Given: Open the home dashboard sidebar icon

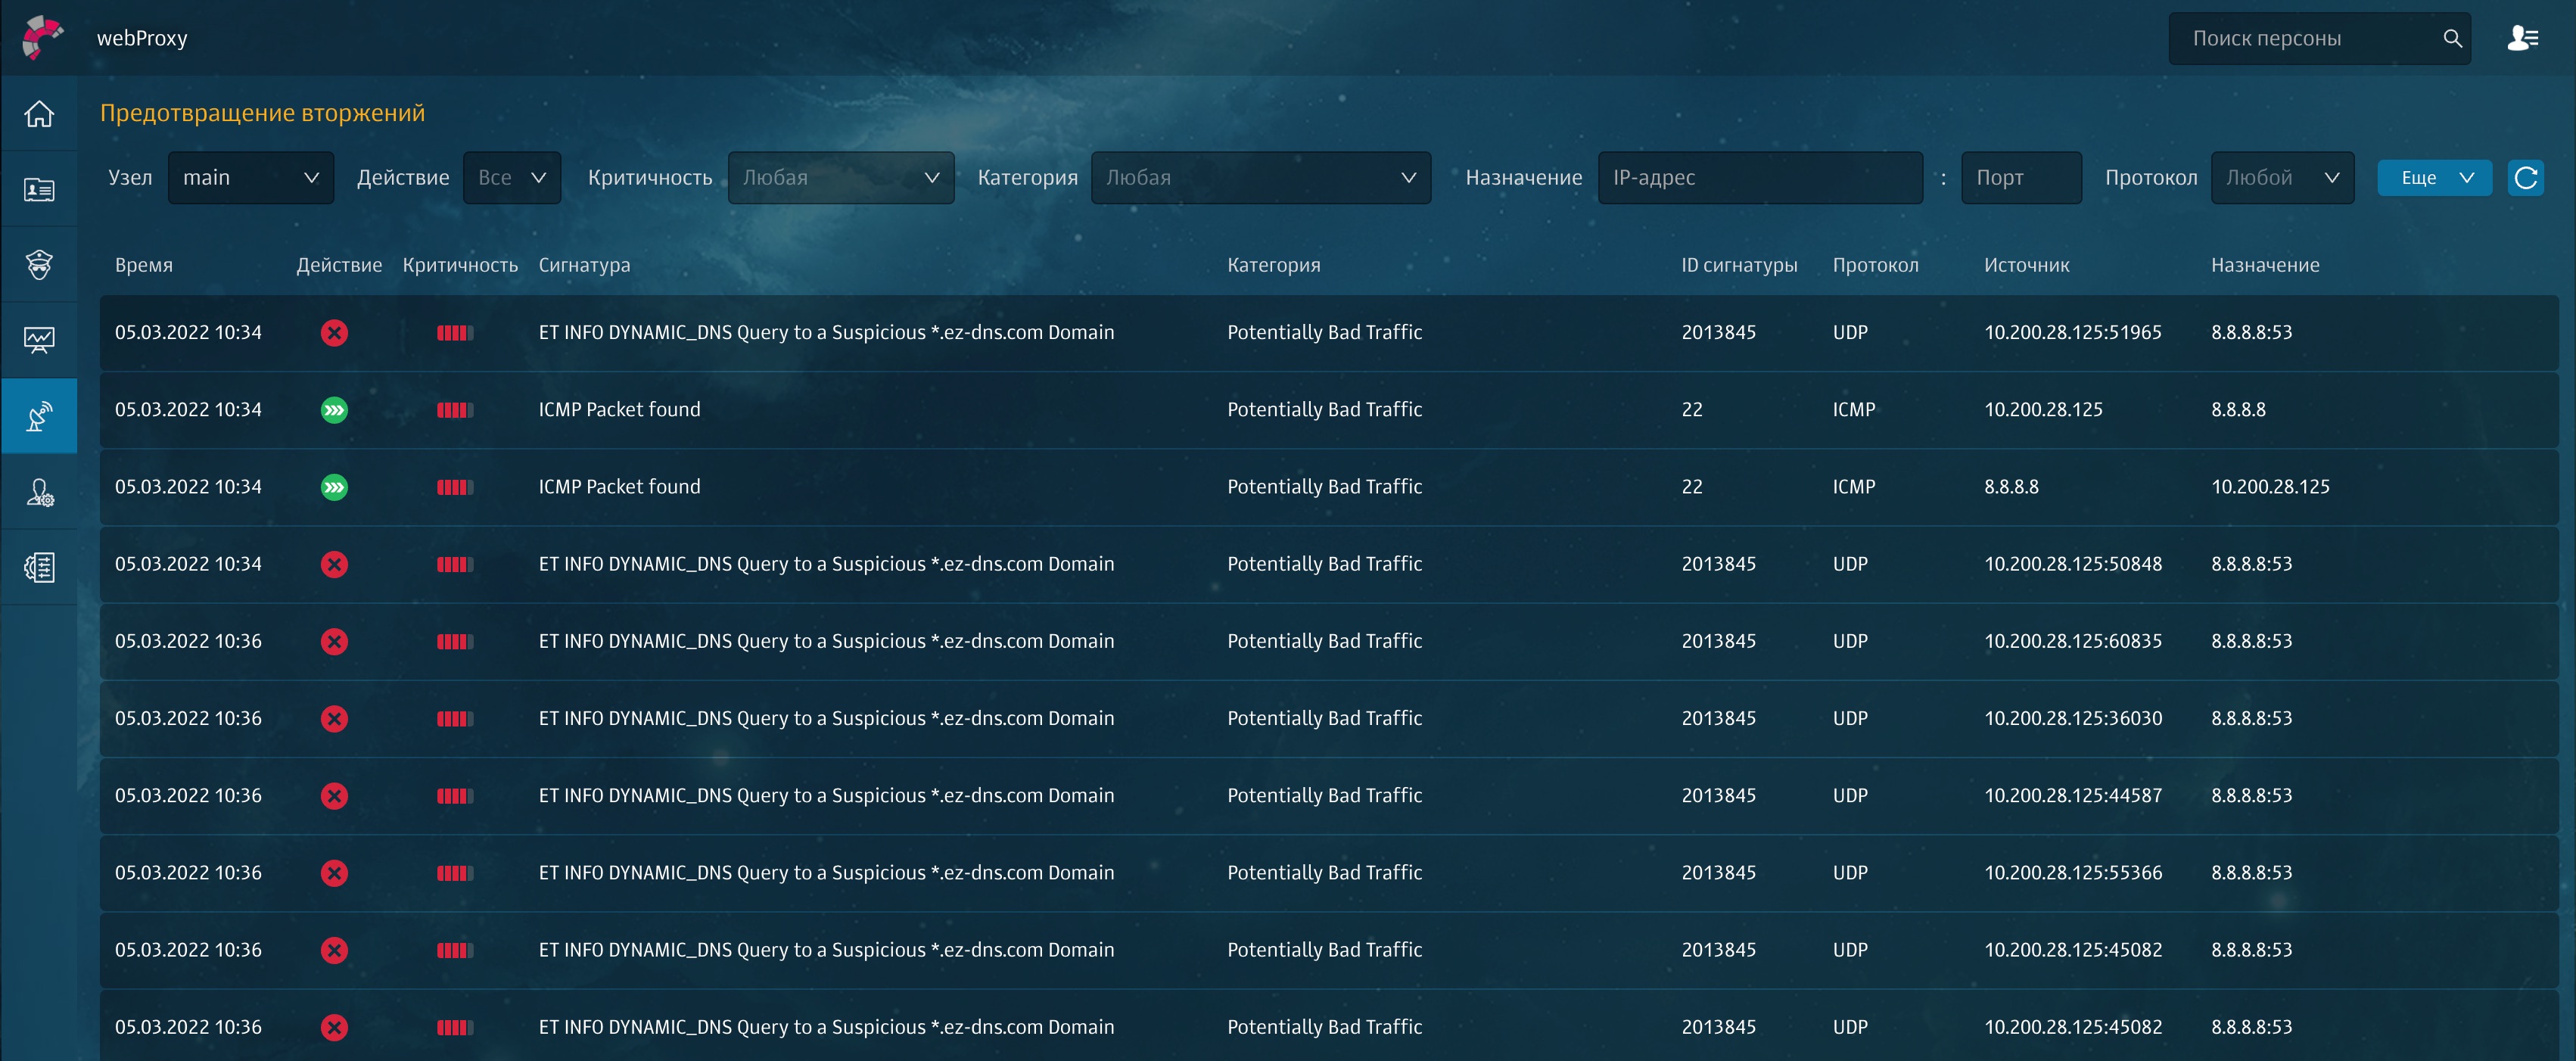Looking at the screenshot, I should click(39, 114).
